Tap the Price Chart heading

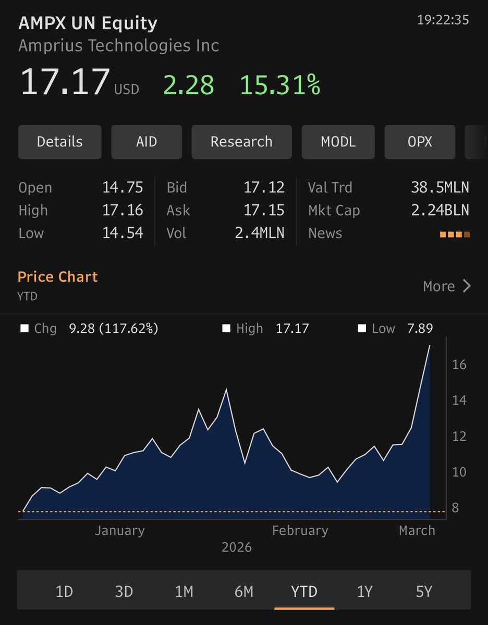(58, 277)
